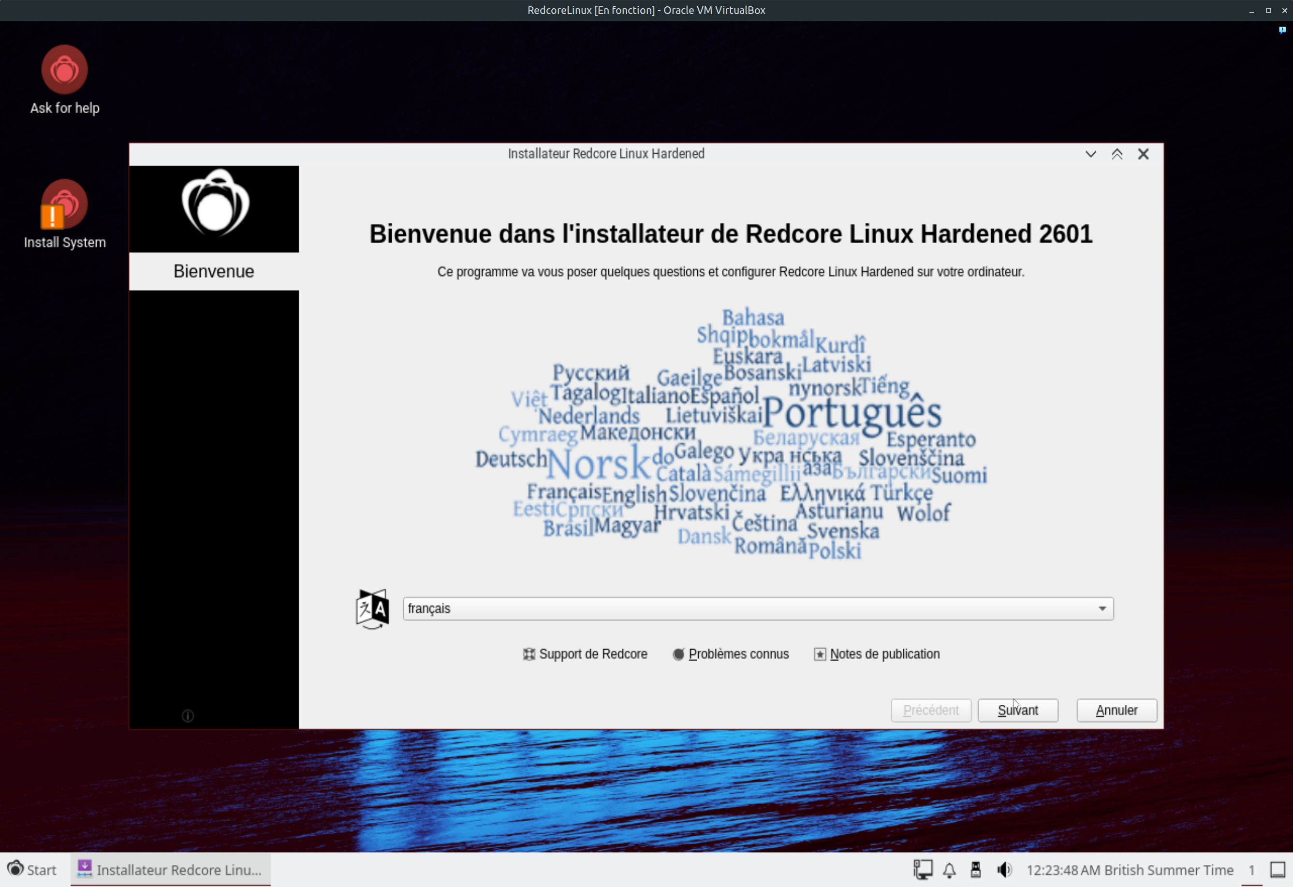This screenshot has height=887, width=1293.
Task: Click the removable device tray icon
Action: (x=975, y=870)
